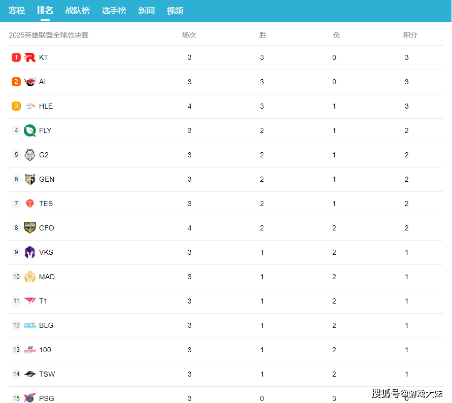Click the MAD lion logo icon
The height and width of the screenshot is (403, 452).
click(30, 277)
